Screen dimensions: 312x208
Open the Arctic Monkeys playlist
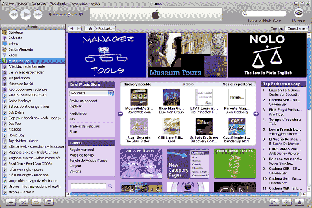coord(33,101)
